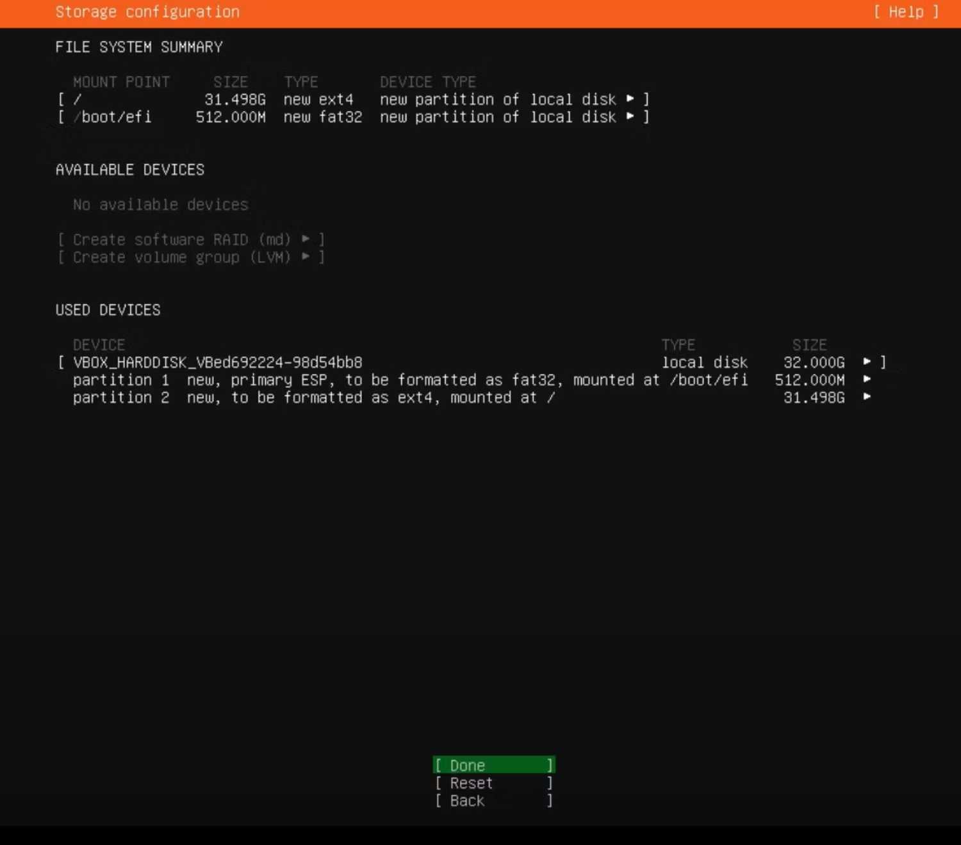Screen dimensions: 961x845
Task: Click the 'new partition of local disk' text for /
Action: point(498,99)
